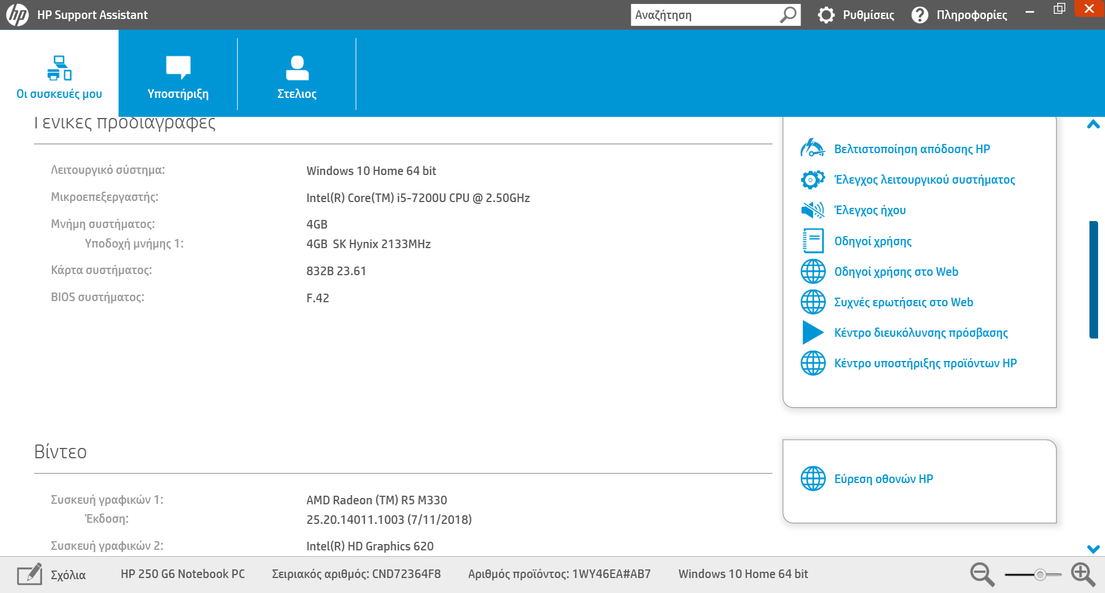The image size is (1105, 593).
Task: Click the Σχόλια feedback pencil icon
Action: pos(29,574)
